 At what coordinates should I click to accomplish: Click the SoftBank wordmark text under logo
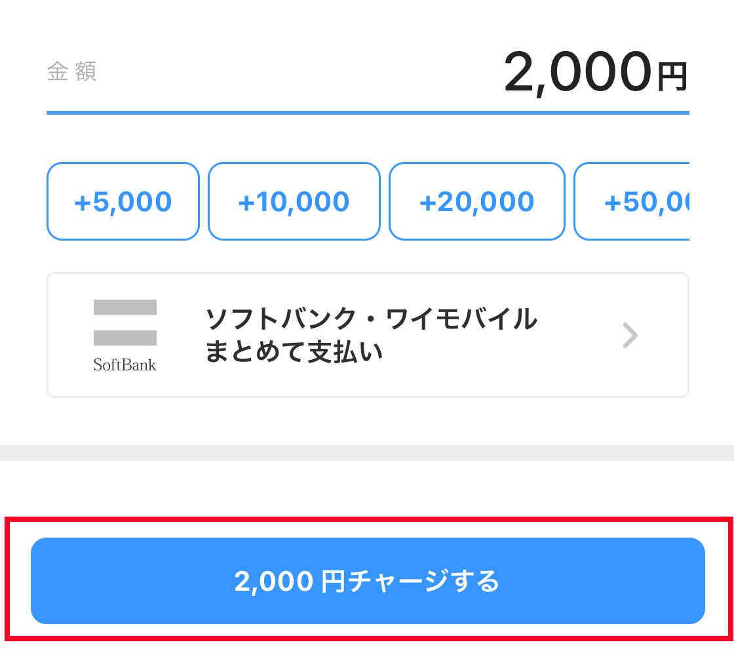pyautogui.click(x=125, y=365)
